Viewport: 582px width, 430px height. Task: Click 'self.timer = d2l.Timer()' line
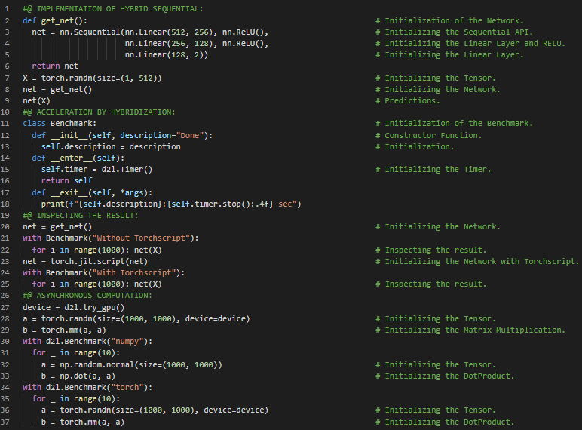(96, 170)
